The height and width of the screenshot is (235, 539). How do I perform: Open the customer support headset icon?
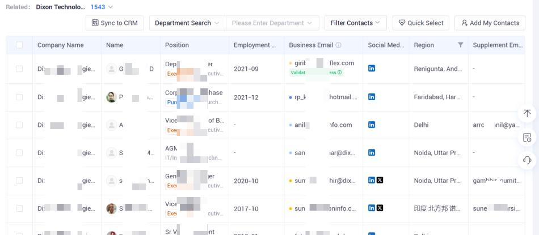point(527,160)
